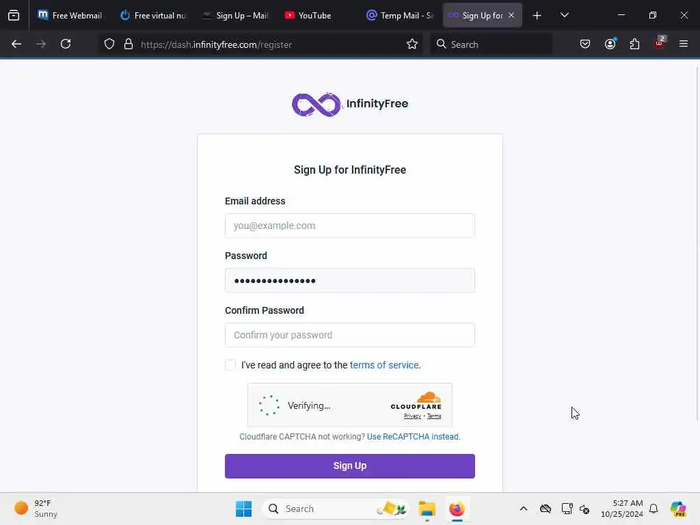Open the notifications bell

pos(654,509)
